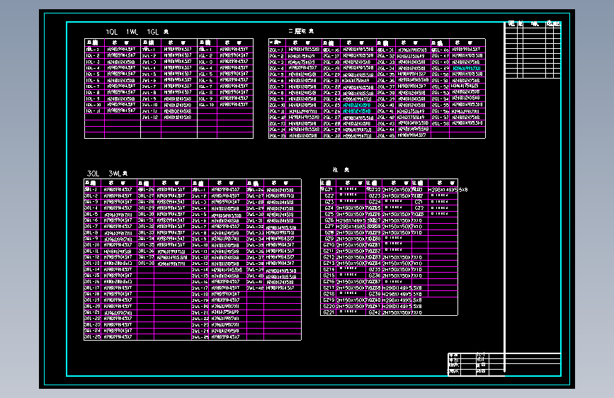Select the '3QL-10' beam label
This screenshot has width=614, height=398.
[x=93, y=245]
